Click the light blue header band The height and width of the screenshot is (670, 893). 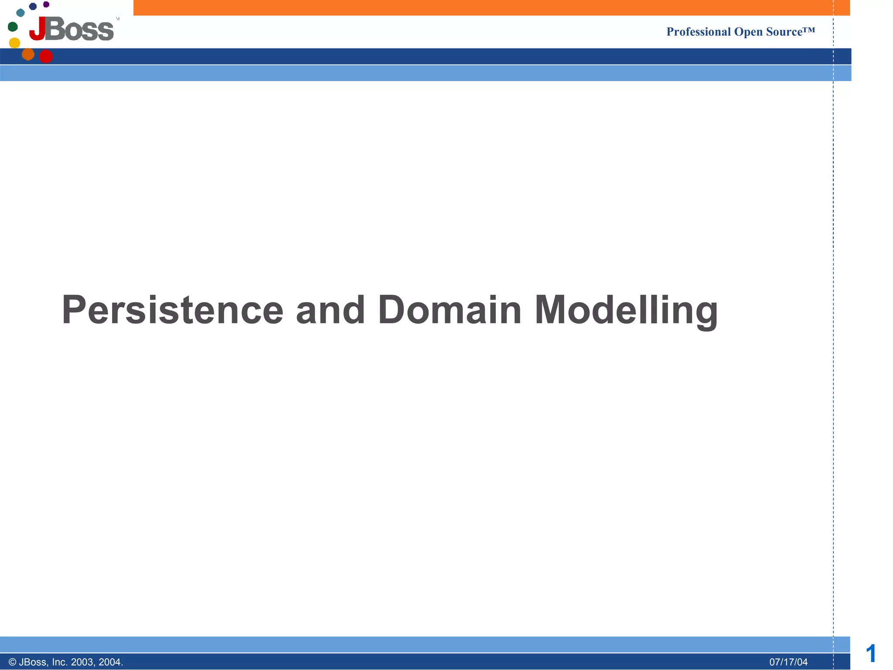(436, 73)
